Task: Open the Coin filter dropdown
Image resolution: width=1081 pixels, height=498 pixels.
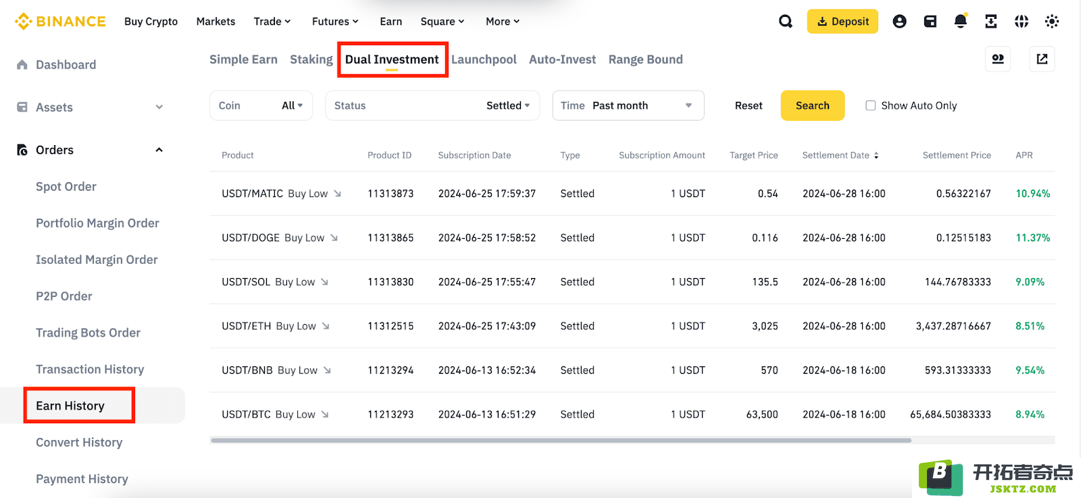Action: [x=261, y=105]
